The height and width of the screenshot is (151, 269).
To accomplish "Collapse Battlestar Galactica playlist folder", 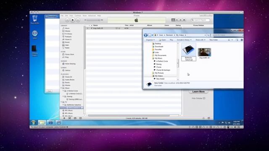I will pyautogui.click(x=63, y=105).
